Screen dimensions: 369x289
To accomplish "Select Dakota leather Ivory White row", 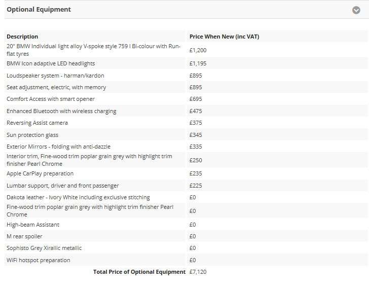I will tap(78, 197).
